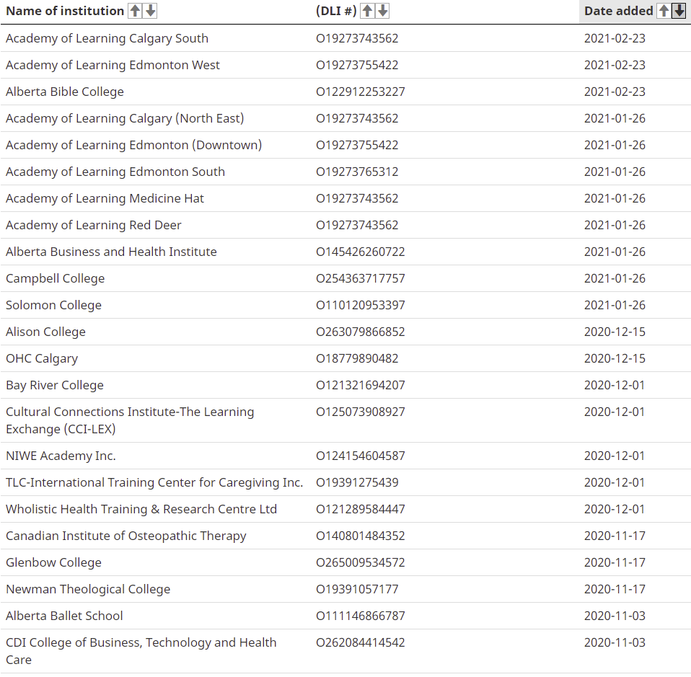This screenshot has width=691, height=677.
Task: Select the '(DLI #)' header text
Action: pyautogui.click(x=336, y=11)
